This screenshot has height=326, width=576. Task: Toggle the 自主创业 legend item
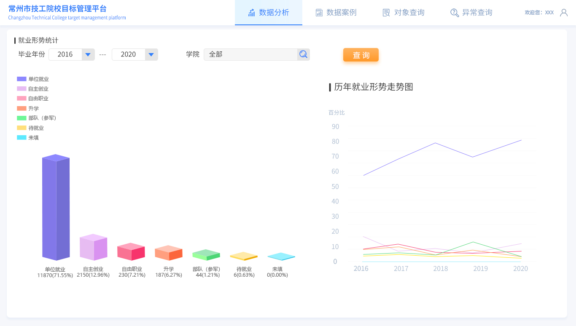click(x=33, y=89)
